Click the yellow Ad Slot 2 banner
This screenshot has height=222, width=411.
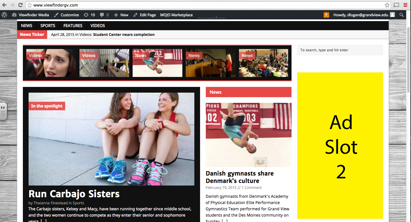[340, 145]
